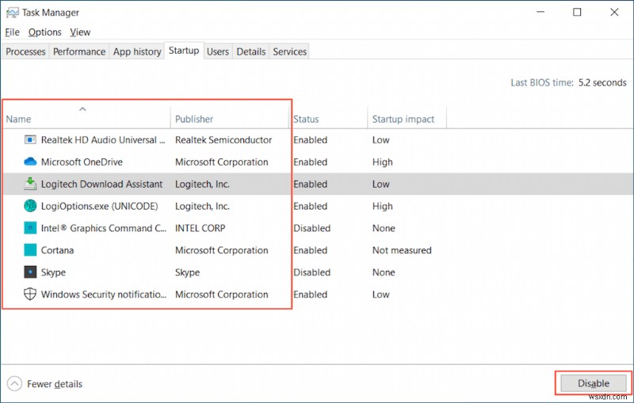This screenshot has height=403, width=634.
Task: Close the Task Manager window
Action: coord(614,12)
